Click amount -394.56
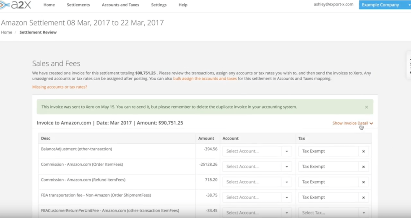The height and width of the screenshot is (218, 411). tap(211, 149)
